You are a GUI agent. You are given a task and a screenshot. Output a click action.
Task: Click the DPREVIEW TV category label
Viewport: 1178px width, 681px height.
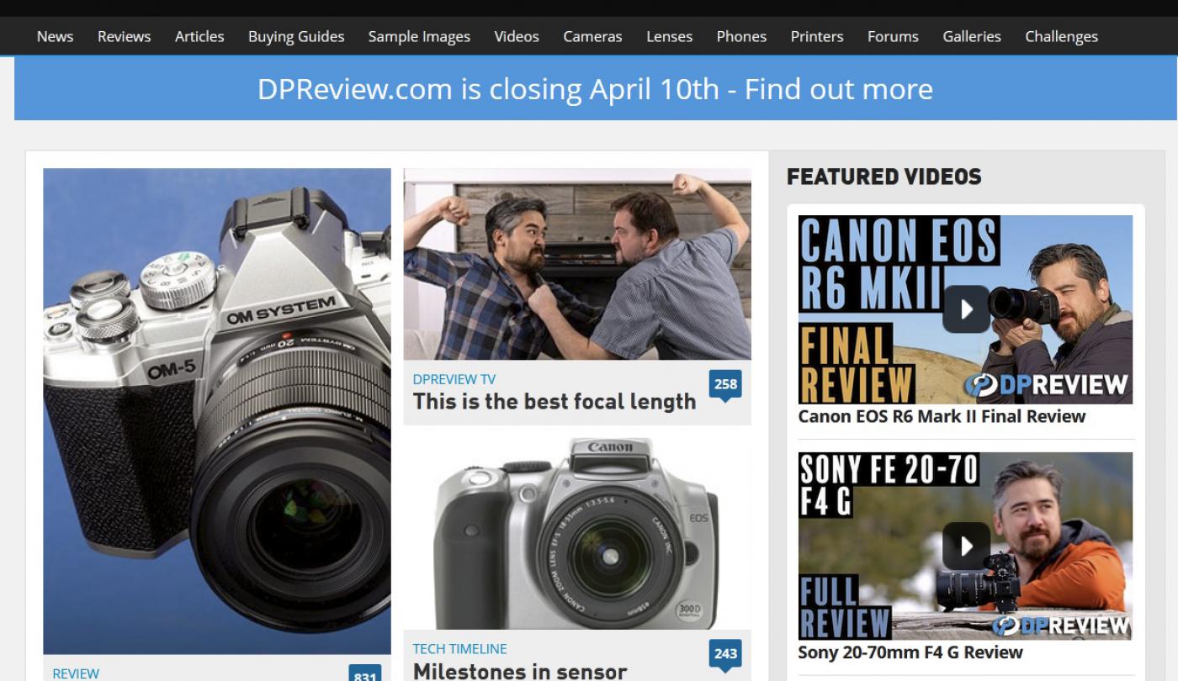coord(454,379)
